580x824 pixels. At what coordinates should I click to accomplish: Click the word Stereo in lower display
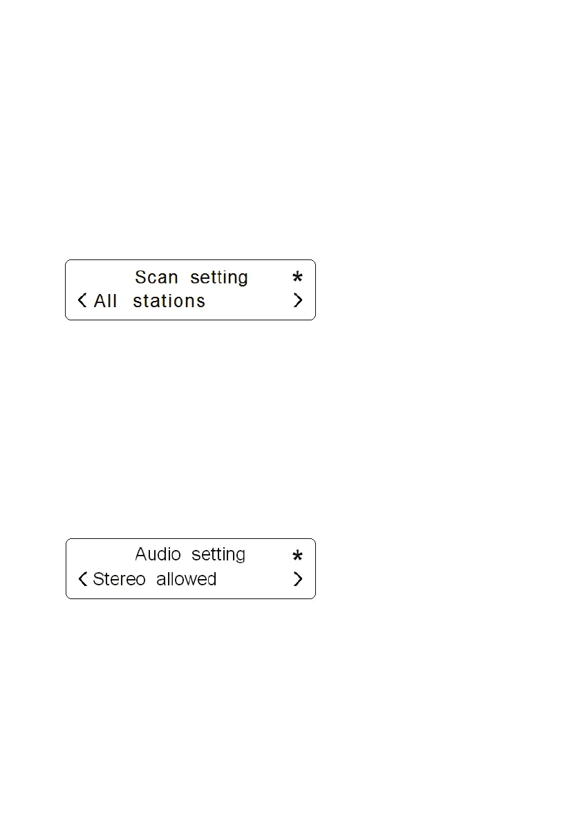click(119, 579)
